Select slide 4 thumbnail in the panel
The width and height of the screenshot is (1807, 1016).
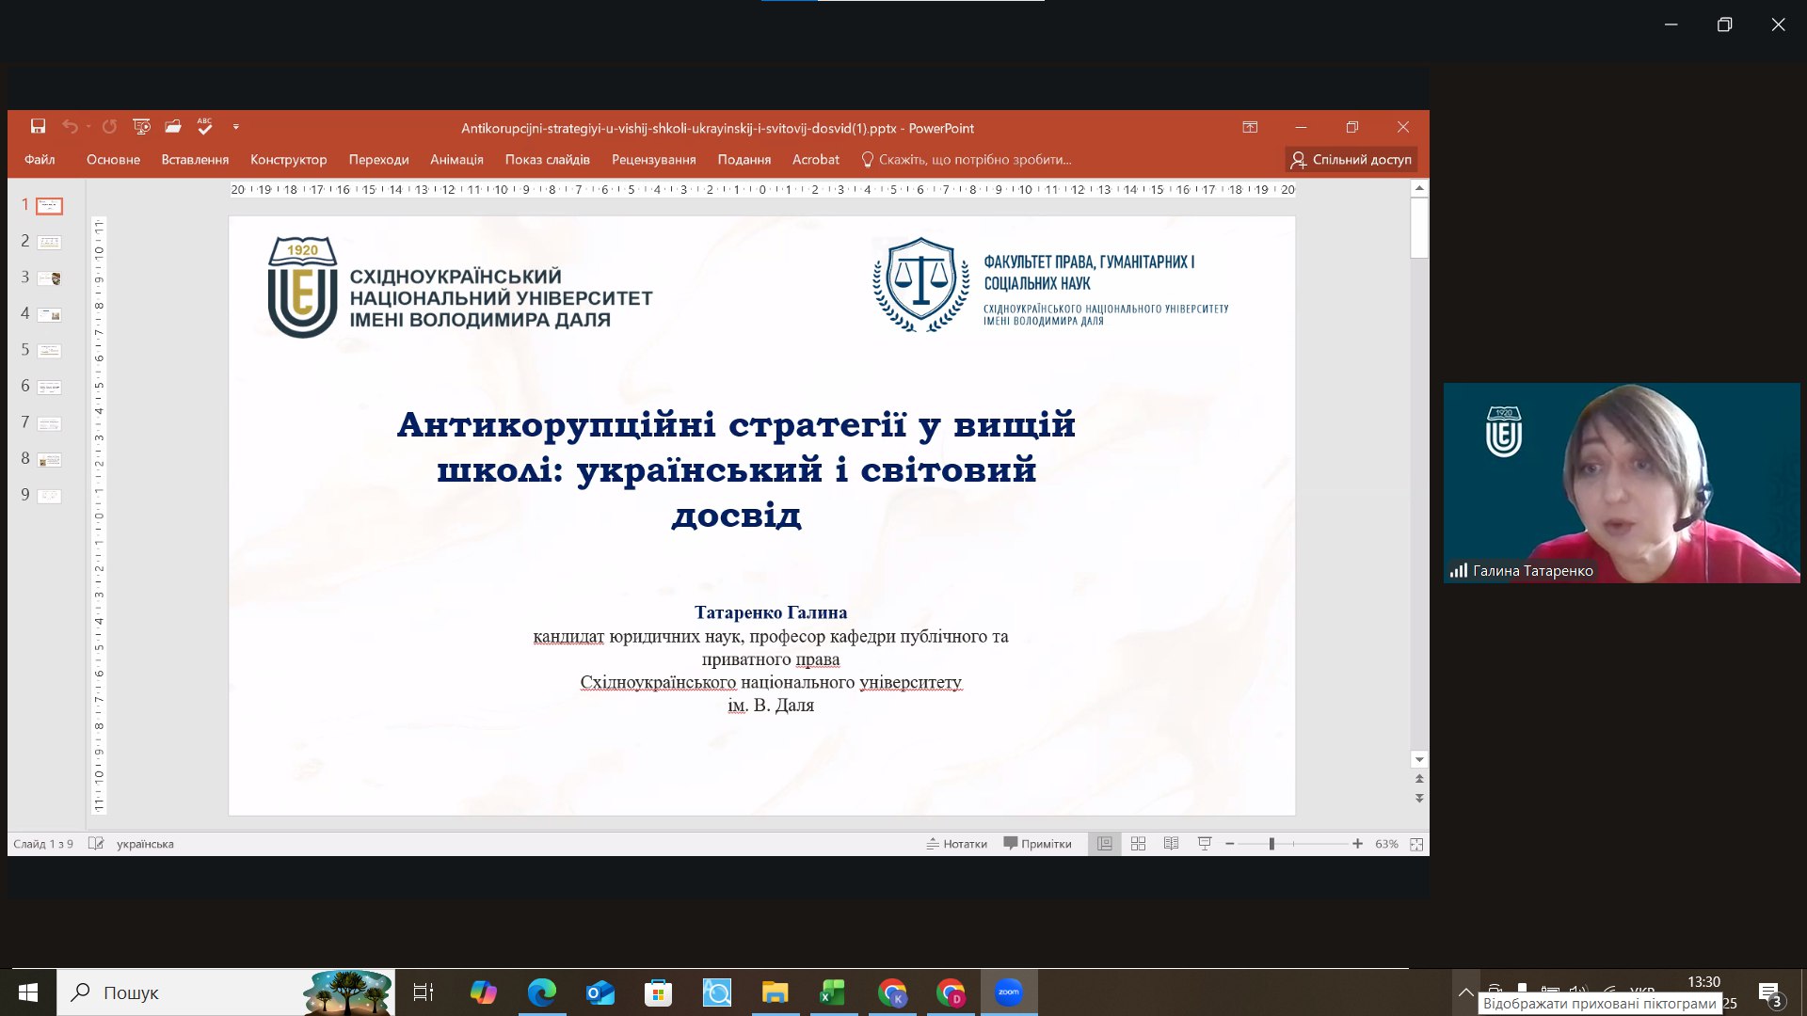pyautogui.click(x=50, y=315)
